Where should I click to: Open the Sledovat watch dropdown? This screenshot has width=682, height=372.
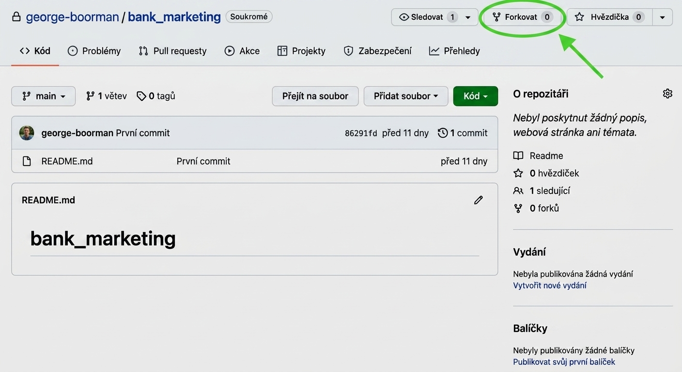pyautogui.click(x=434, y=17)
